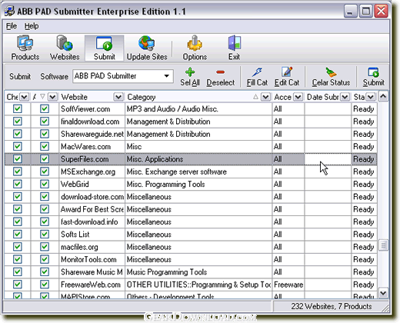The height and width of the screenshot is (323, 400).
Task: Click the Misc. Exchange server software cell
Action: coord(198,171)
